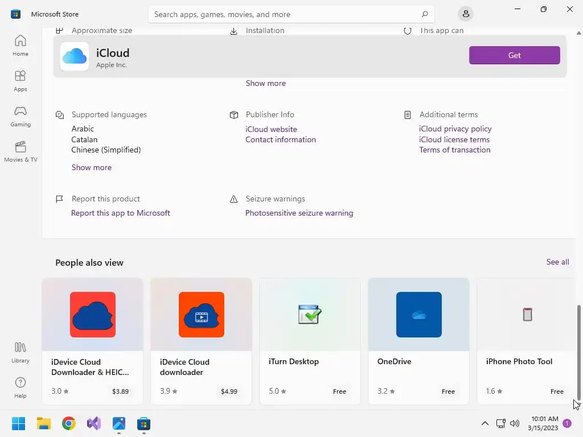Click the vertical scrollbar thumb

pyautogui.click(x=578, y=352)
